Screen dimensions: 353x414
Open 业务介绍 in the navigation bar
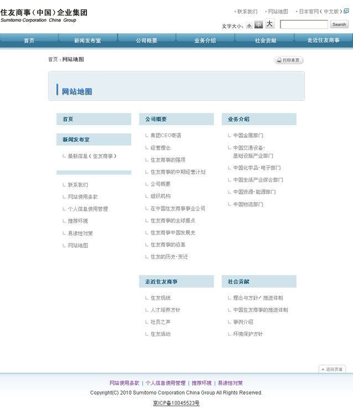click(x=205, y=40)
